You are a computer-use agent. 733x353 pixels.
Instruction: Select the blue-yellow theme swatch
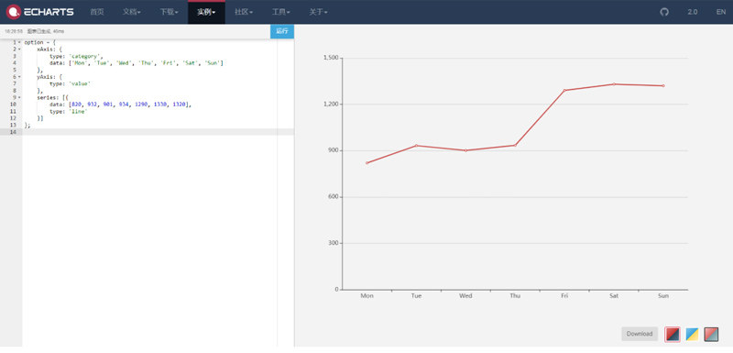coord(692,334)
